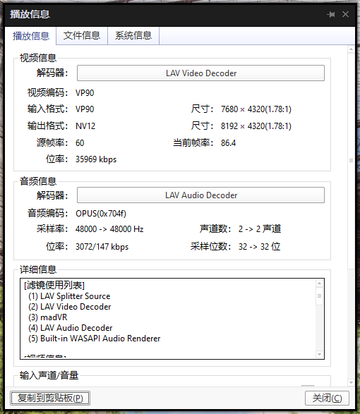Image resolution: width=360 pixels, height=414 pixels.
Task: Click the [滤镜使用列表] header line
Action: point(54,285)
